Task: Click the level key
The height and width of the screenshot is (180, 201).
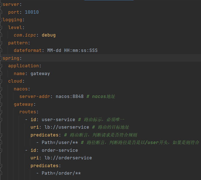Action: (x=15, y=27)
